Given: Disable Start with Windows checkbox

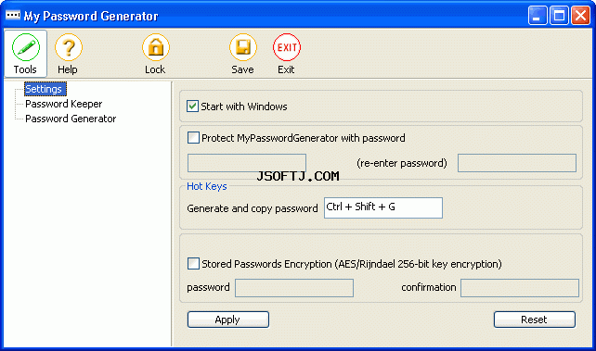Looking at the screenshot, I should (193, 107).
